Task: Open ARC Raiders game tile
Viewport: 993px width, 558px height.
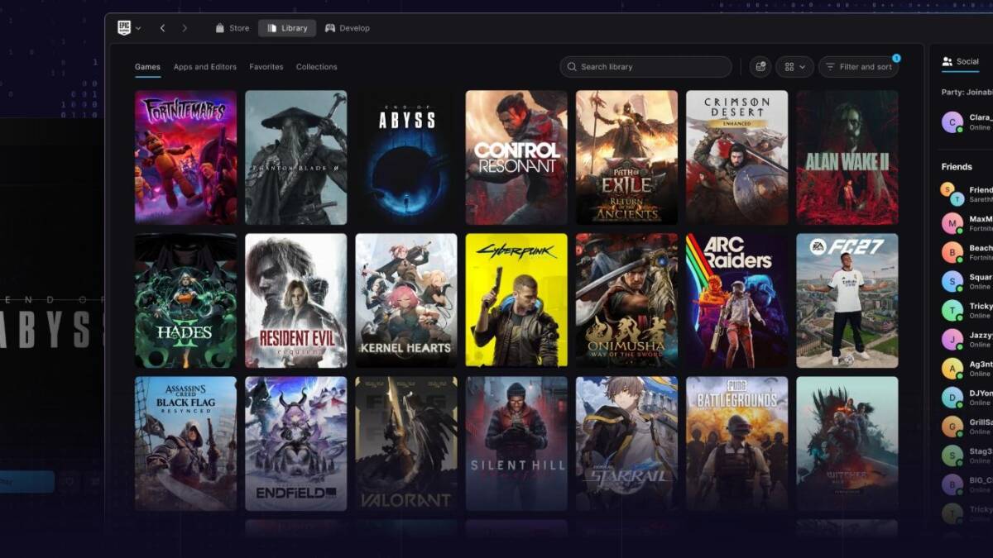Action: point(737,300)
